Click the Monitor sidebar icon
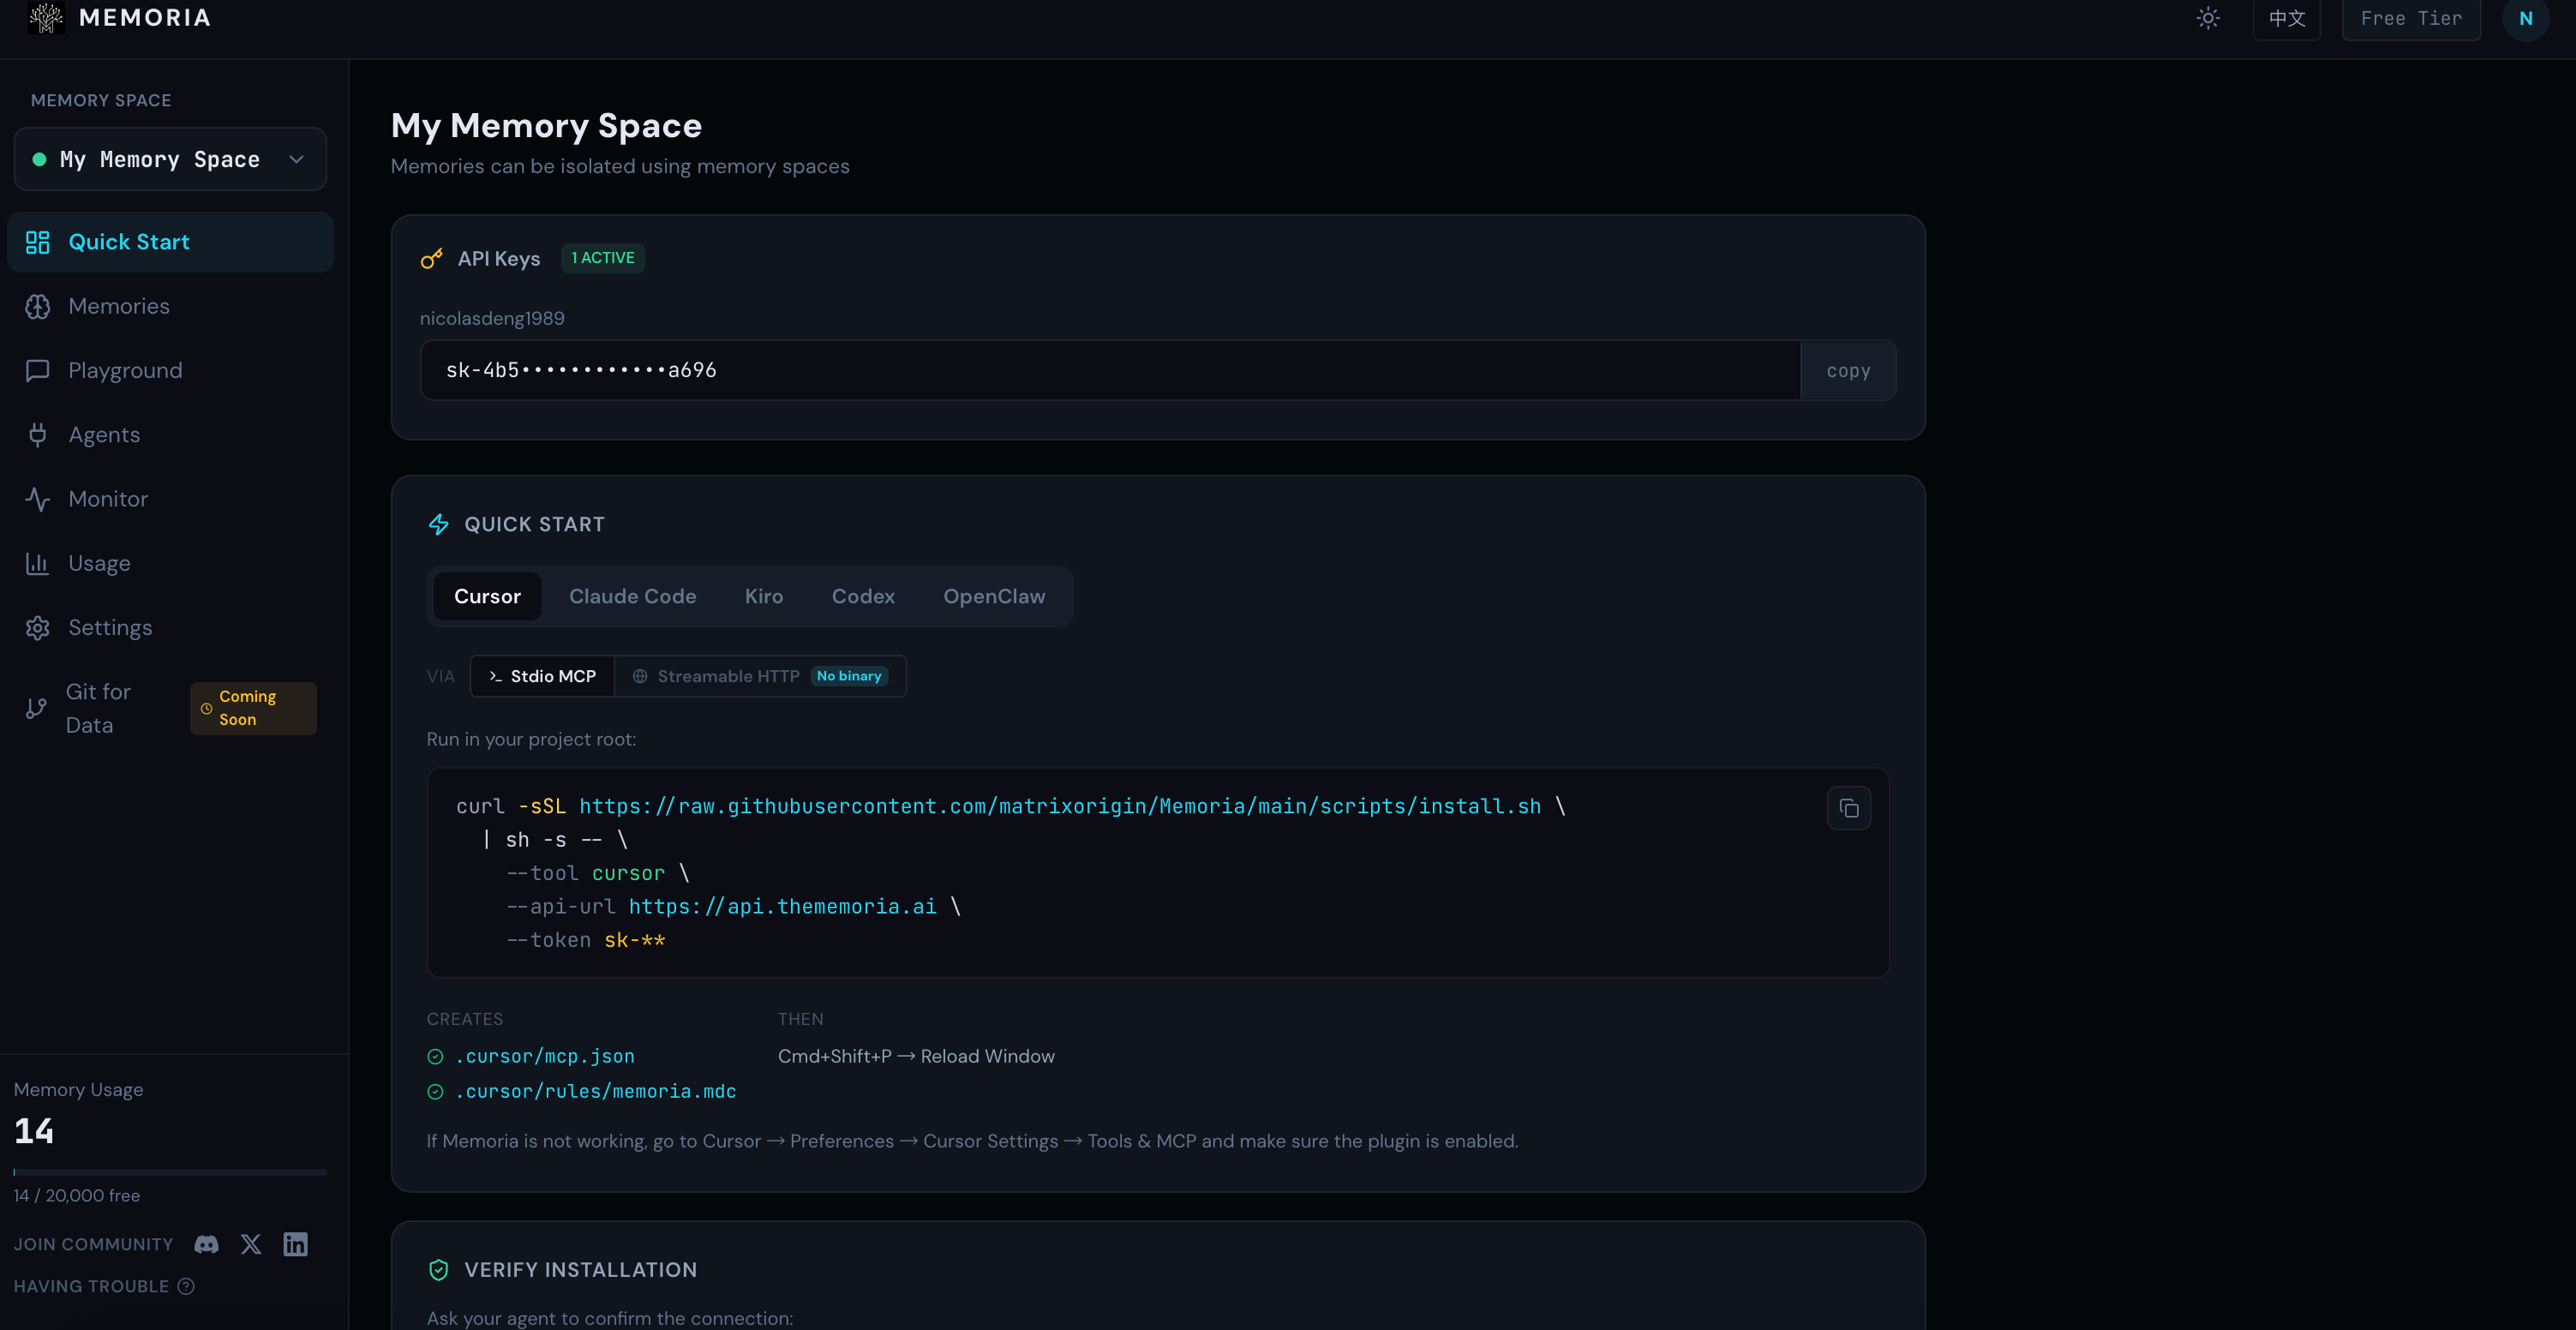The width and height of the screenshot is (2576, 1330). [37, 498]
